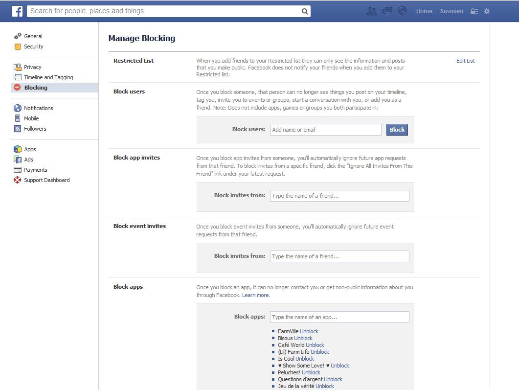Image resolution: width=519 pixels, height=390 pixels.
Task: Open the settings gear icon
Action: [487, 11]
